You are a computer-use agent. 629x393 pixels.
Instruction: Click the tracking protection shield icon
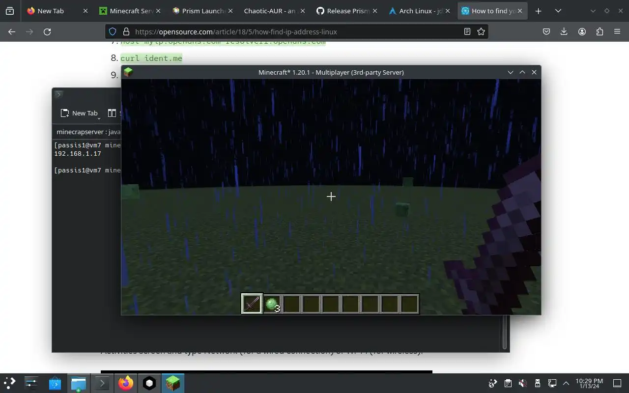pyautogui.click(x=113, y=31)
